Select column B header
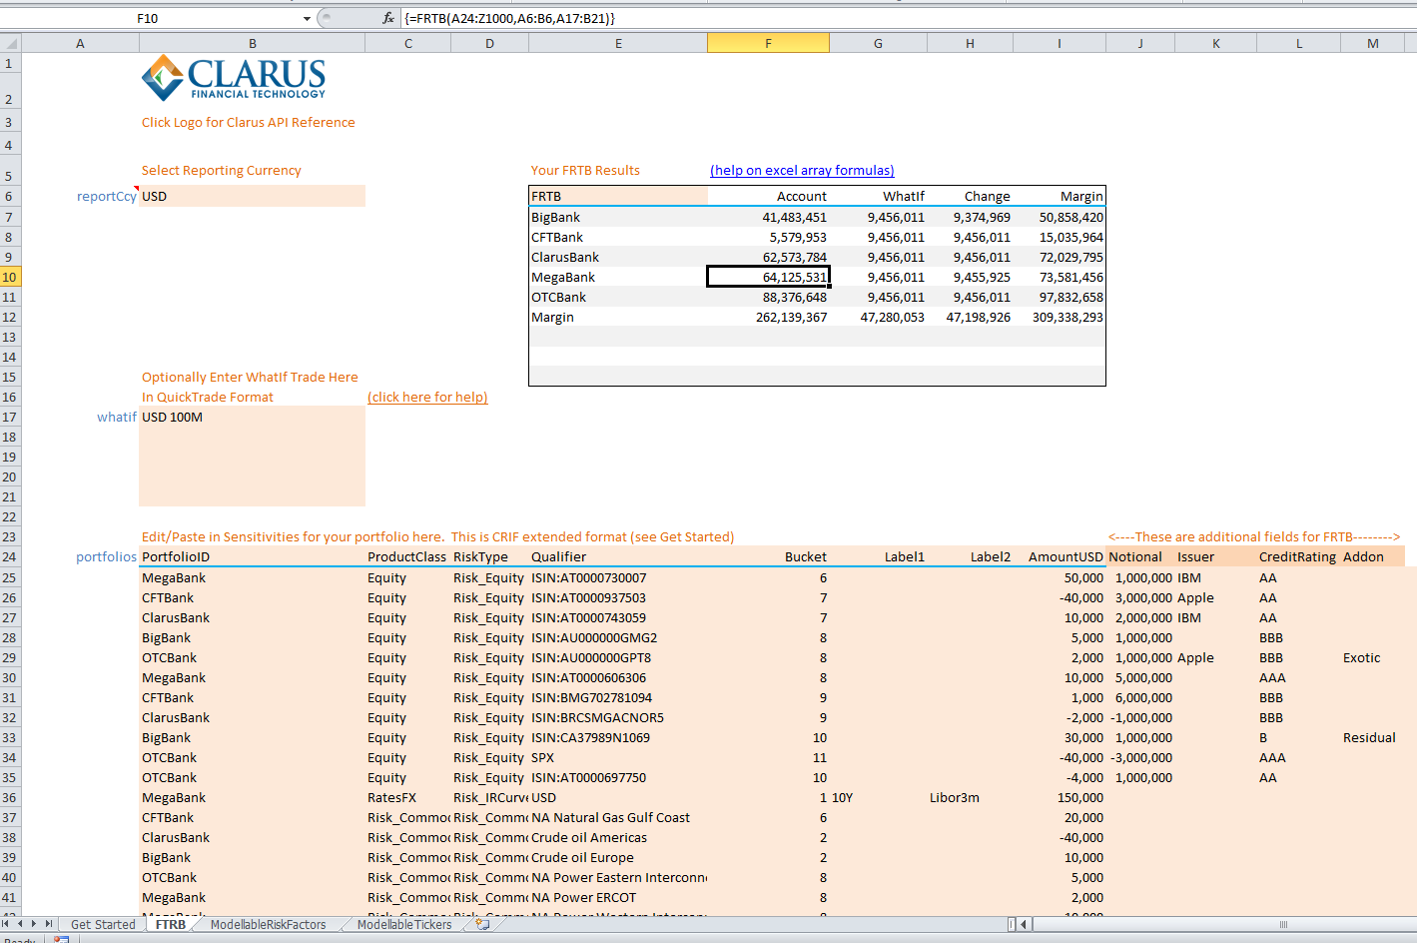This screenshot has height=943, width=1417. 252,43
